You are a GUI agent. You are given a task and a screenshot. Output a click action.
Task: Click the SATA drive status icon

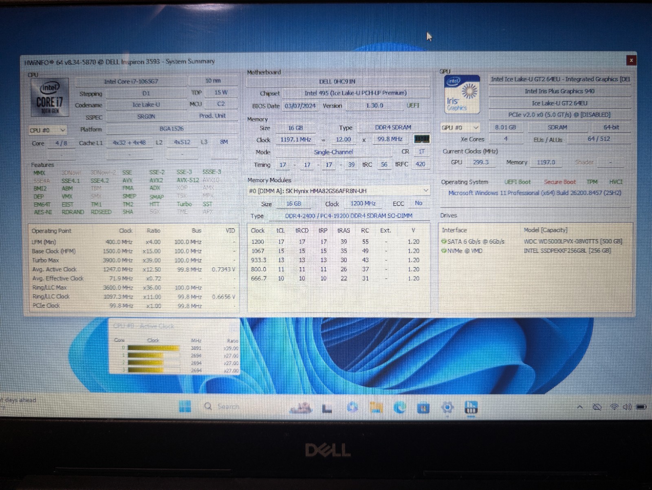tap(444, 241)
